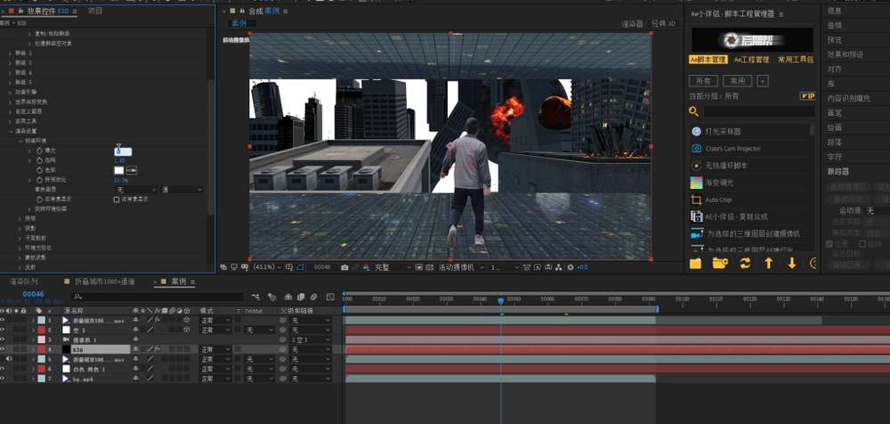Click the 所有 filter button

pyautogui.click(x=702, y=80)
